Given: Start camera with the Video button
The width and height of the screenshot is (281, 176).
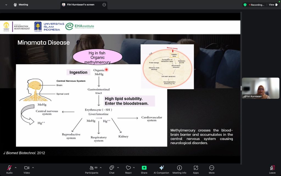Looking at the screenshot, I should (x=27, y=168).
